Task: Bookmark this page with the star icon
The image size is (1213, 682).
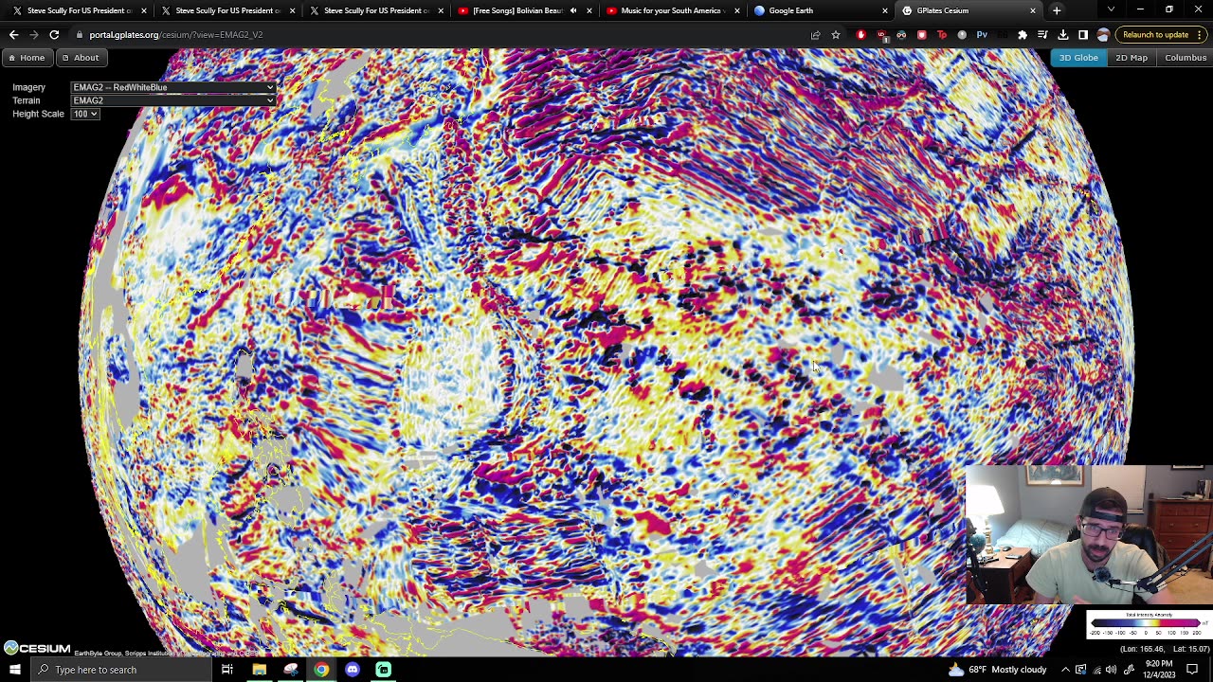Action: click(836, 35)
